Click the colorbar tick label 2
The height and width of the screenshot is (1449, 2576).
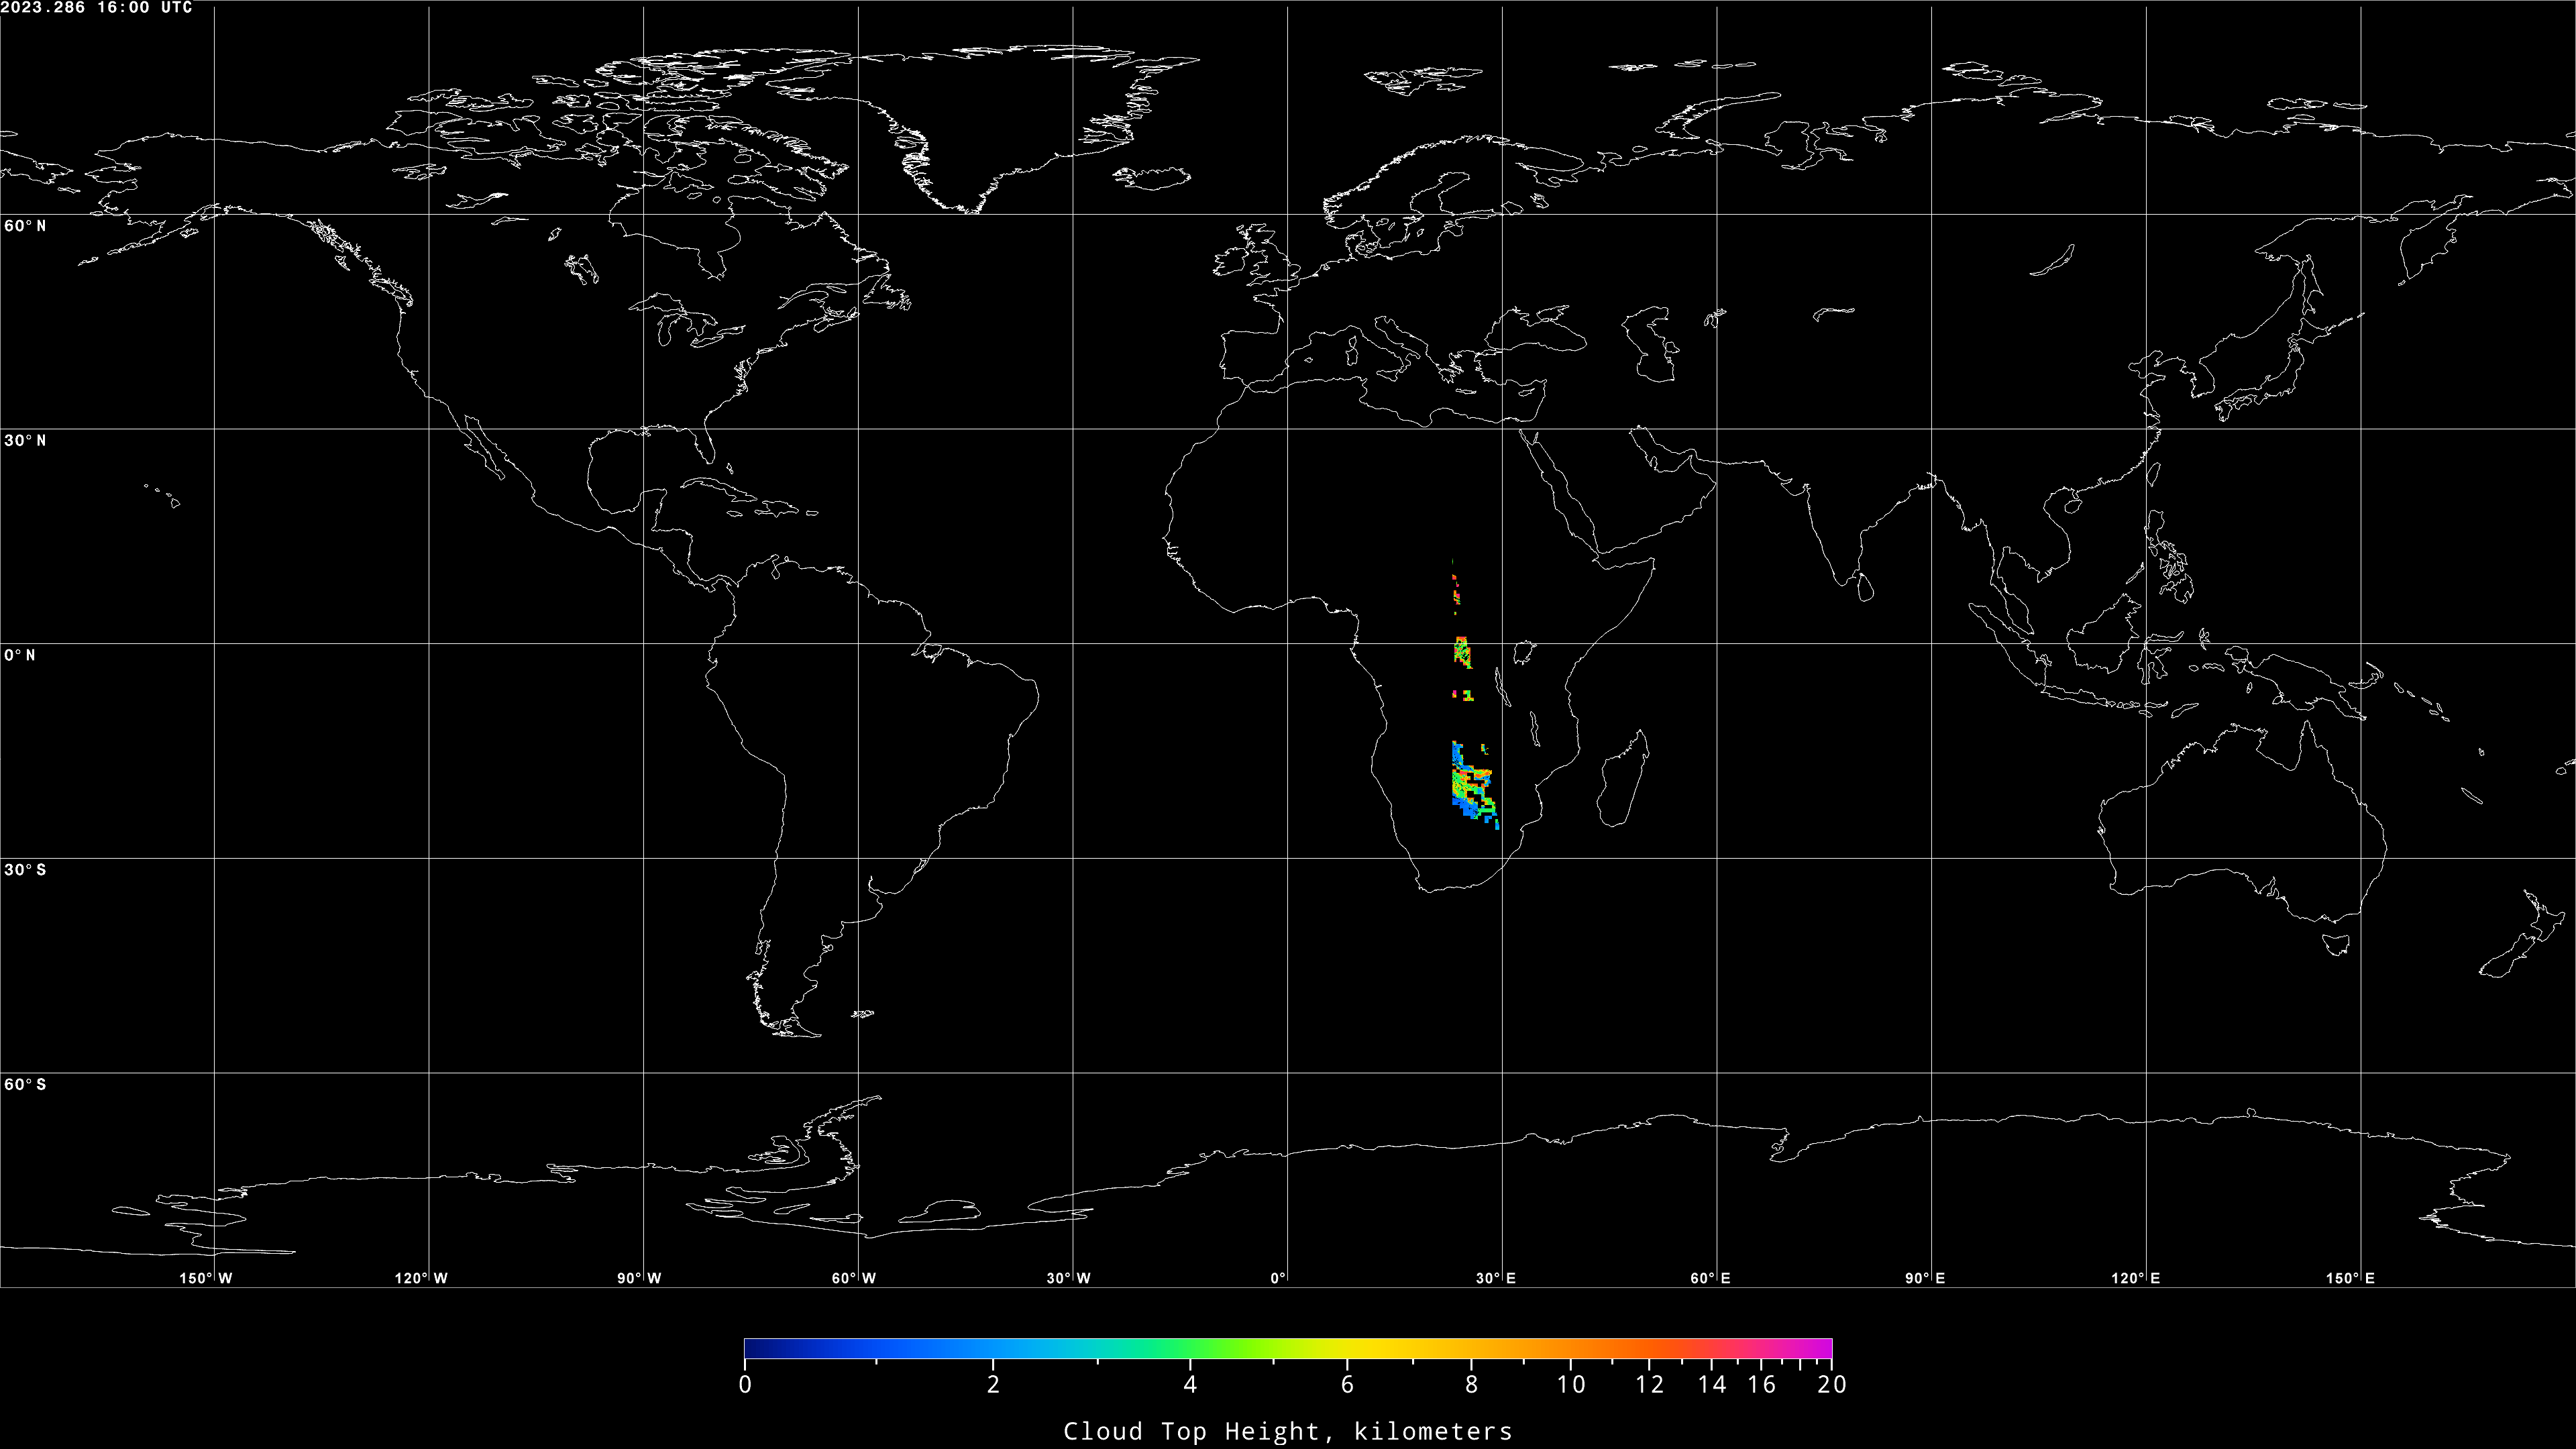pyautogui.click(x=993, y=1385)
